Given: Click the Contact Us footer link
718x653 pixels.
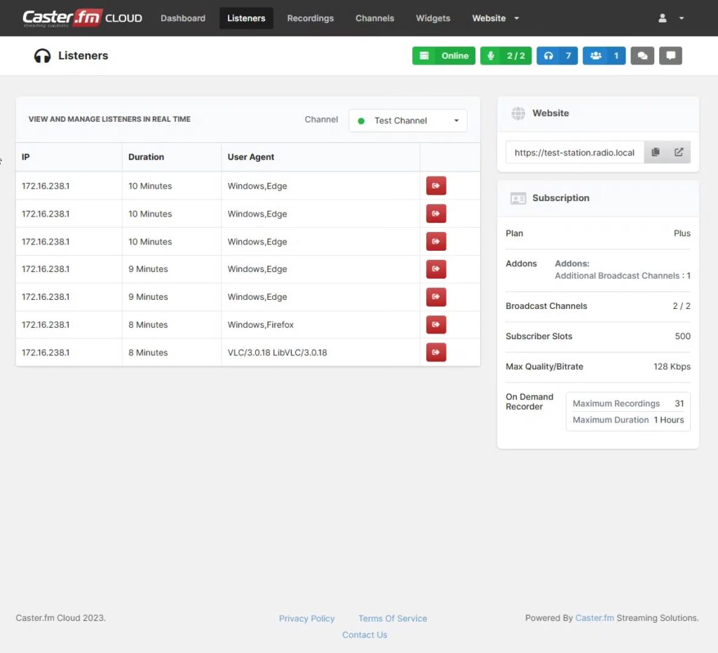Looking at the screenshot, I should [x=365, y=635].
